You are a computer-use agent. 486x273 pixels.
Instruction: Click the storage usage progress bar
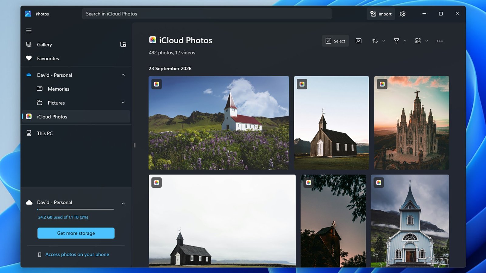coord(75,209)
